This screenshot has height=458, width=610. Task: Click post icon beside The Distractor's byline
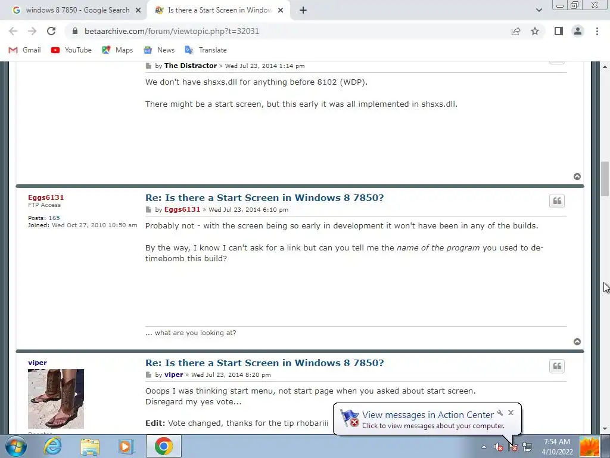[148, 66]
